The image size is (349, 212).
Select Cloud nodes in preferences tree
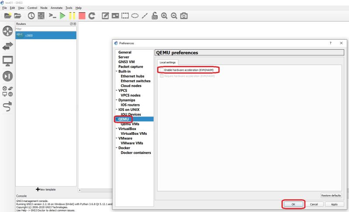pyautogui.click(x=131, y=85)
